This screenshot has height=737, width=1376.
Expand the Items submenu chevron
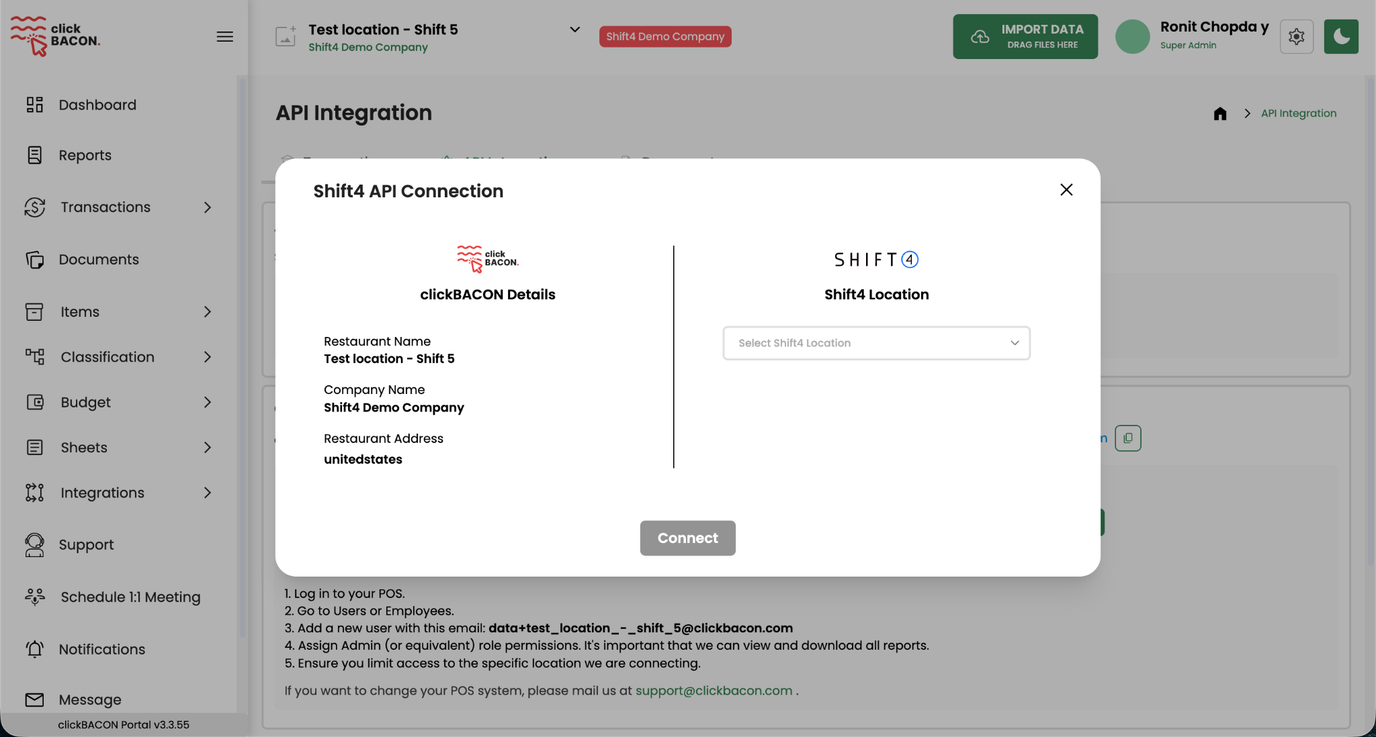point(208,311)
